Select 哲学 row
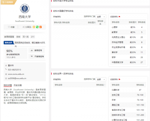Screen dimensions: 150x121 pos(128,57)
